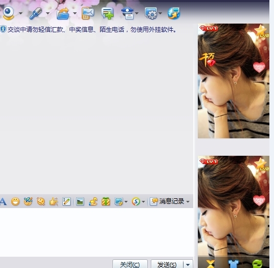274x268 pixels.
Task: Click the contact's upper QQ show photo
Action: pos(234,81)
